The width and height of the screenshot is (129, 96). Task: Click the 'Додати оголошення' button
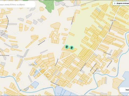click(x=121, y=3)
